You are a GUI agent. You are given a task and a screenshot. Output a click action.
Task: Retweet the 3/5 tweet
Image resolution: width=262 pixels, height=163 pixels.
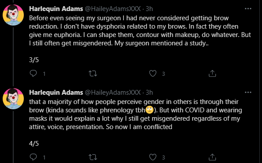coord(93,74)
